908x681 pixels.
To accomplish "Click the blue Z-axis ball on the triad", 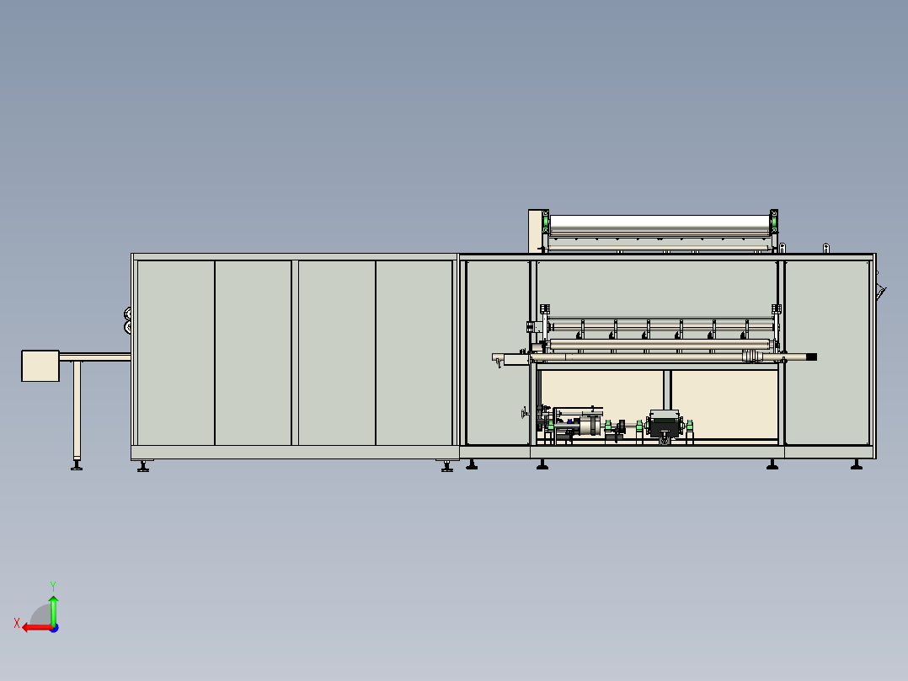I will (x=55, y=628).
